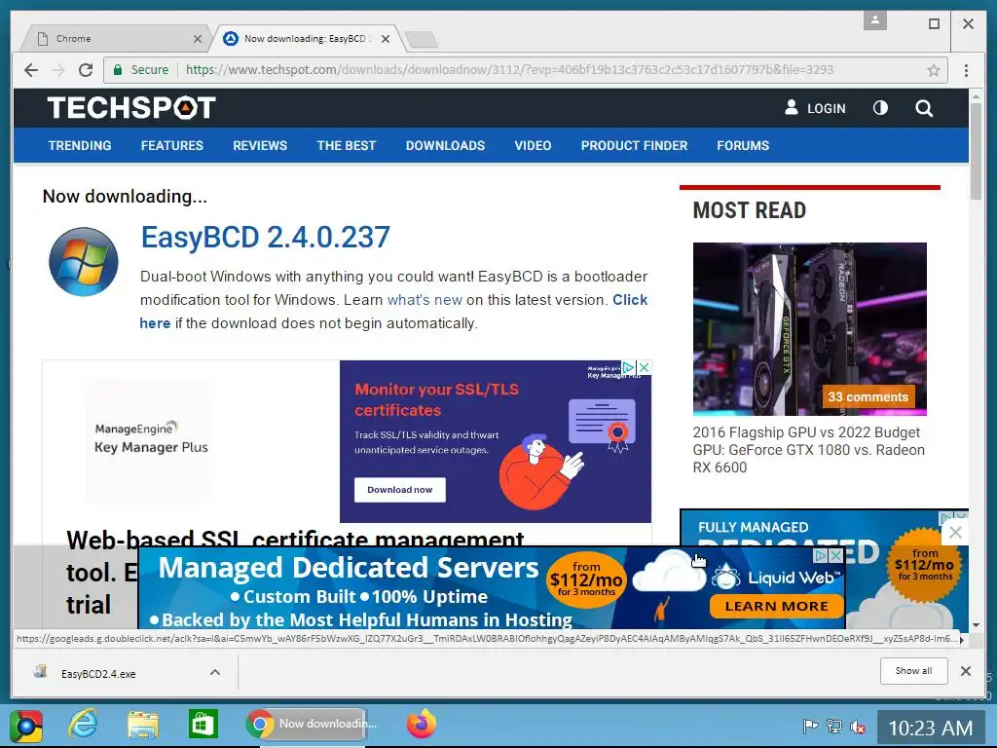Open the what's new link

point(425,300)
